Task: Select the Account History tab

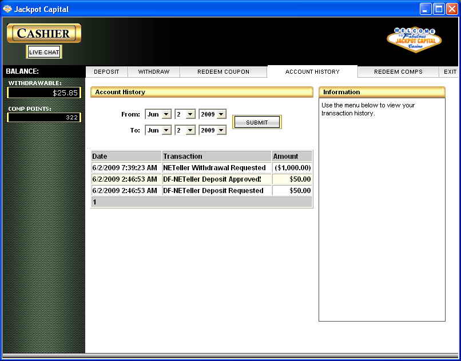Action: [312, 71]
